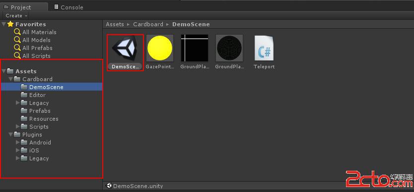Open the Create dropdown menu

coord(16,16)
